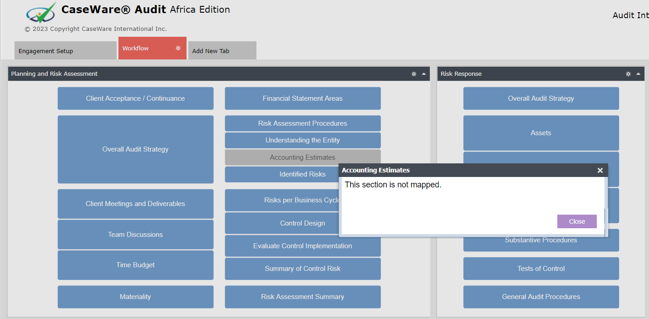View Summary of Control Risk
Image resolution: width=649 pixels, height=319 pixels.
point(303,269)
